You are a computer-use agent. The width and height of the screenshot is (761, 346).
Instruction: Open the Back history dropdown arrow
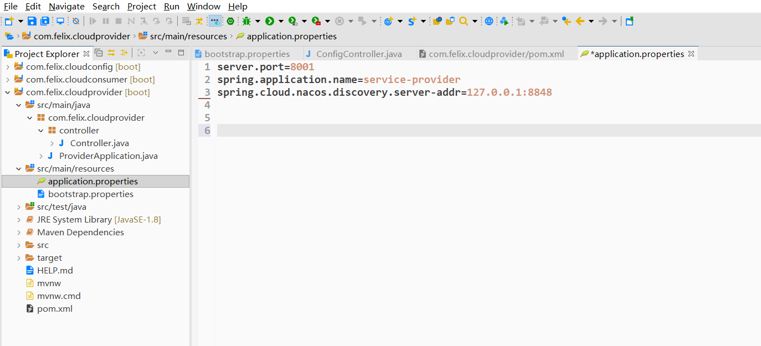pyautogui.click(x=591, y=21)
